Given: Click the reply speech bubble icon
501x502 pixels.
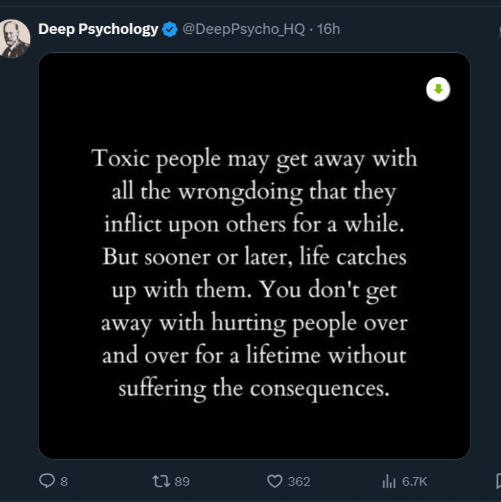Looking at the screenshot, I should click(47, 481).
